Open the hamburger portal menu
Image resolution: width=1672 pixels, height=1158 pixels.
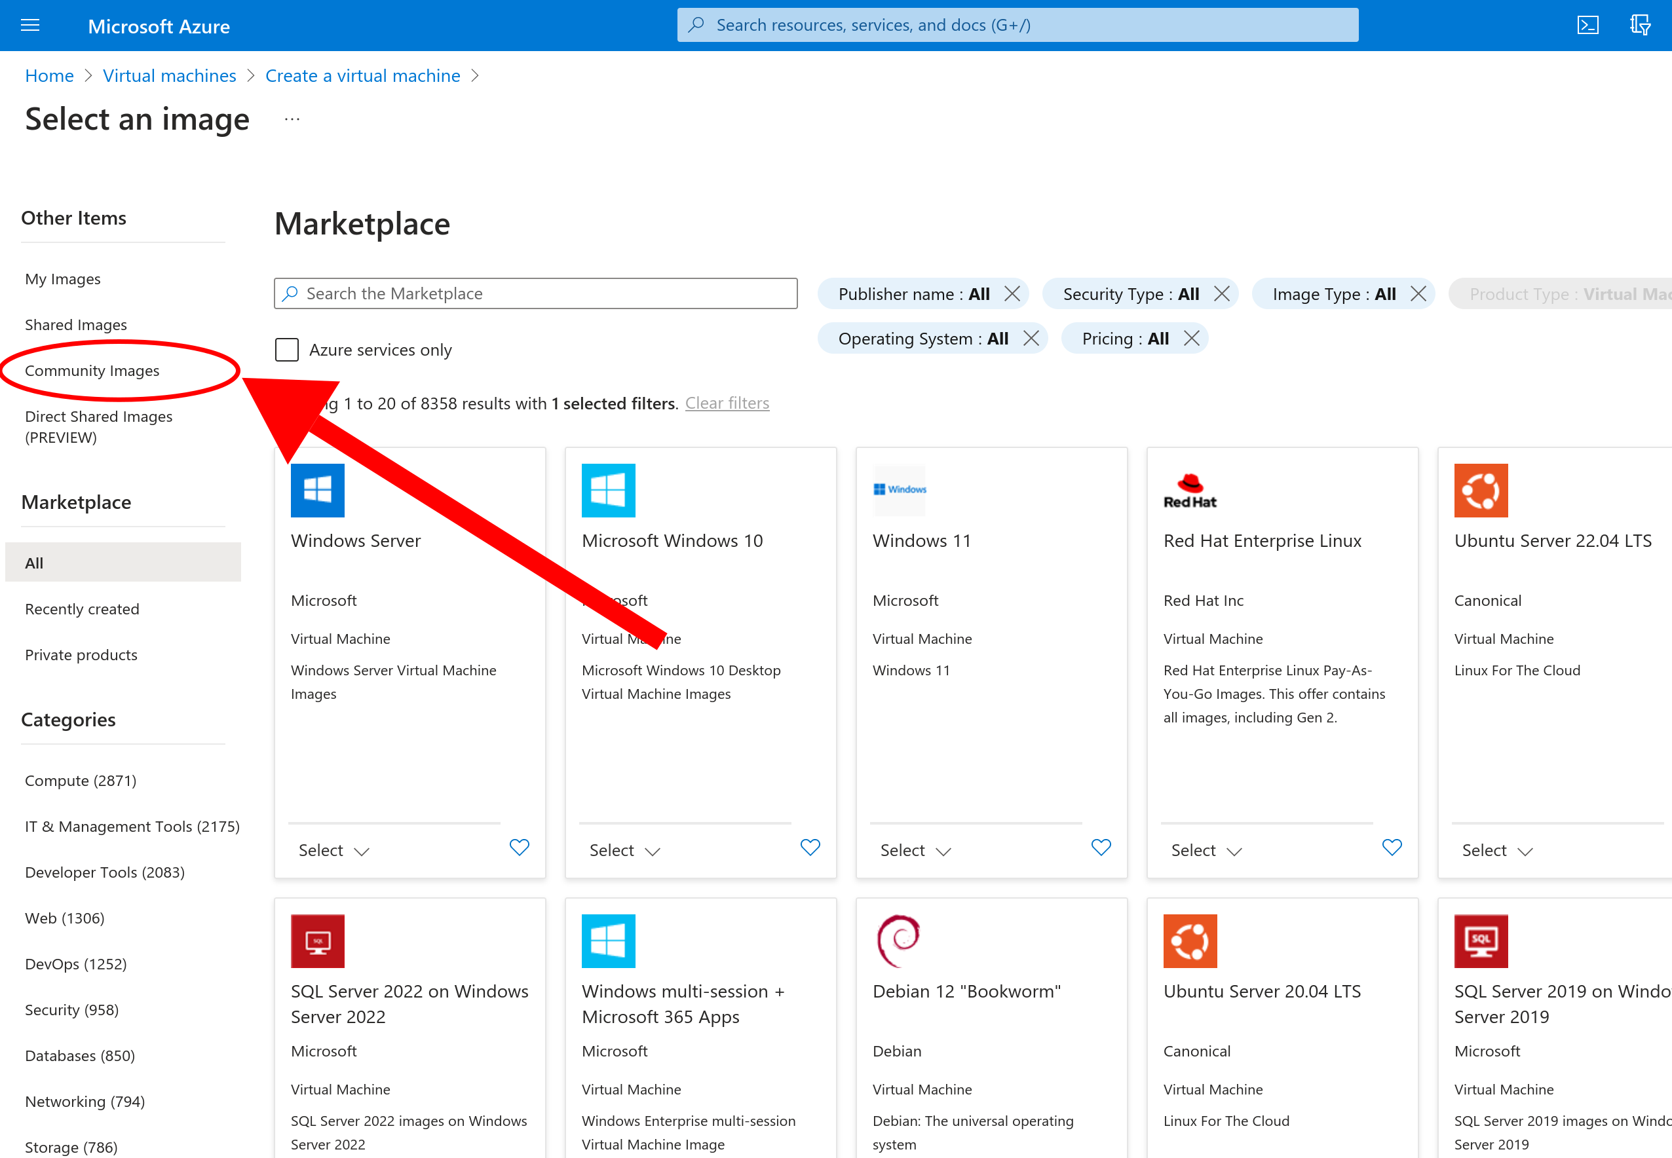[x=29, y=26]
